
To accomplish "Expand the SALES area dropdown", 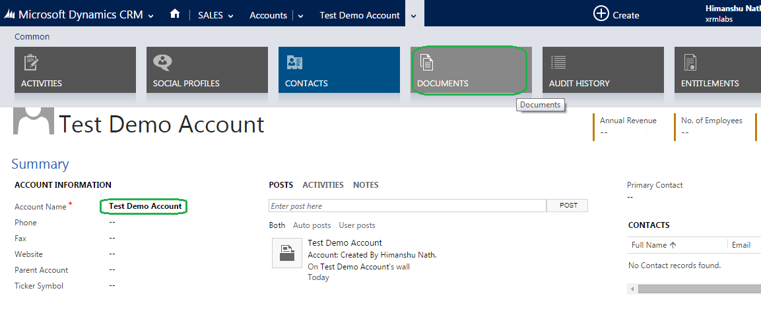I will coord(230,16).
